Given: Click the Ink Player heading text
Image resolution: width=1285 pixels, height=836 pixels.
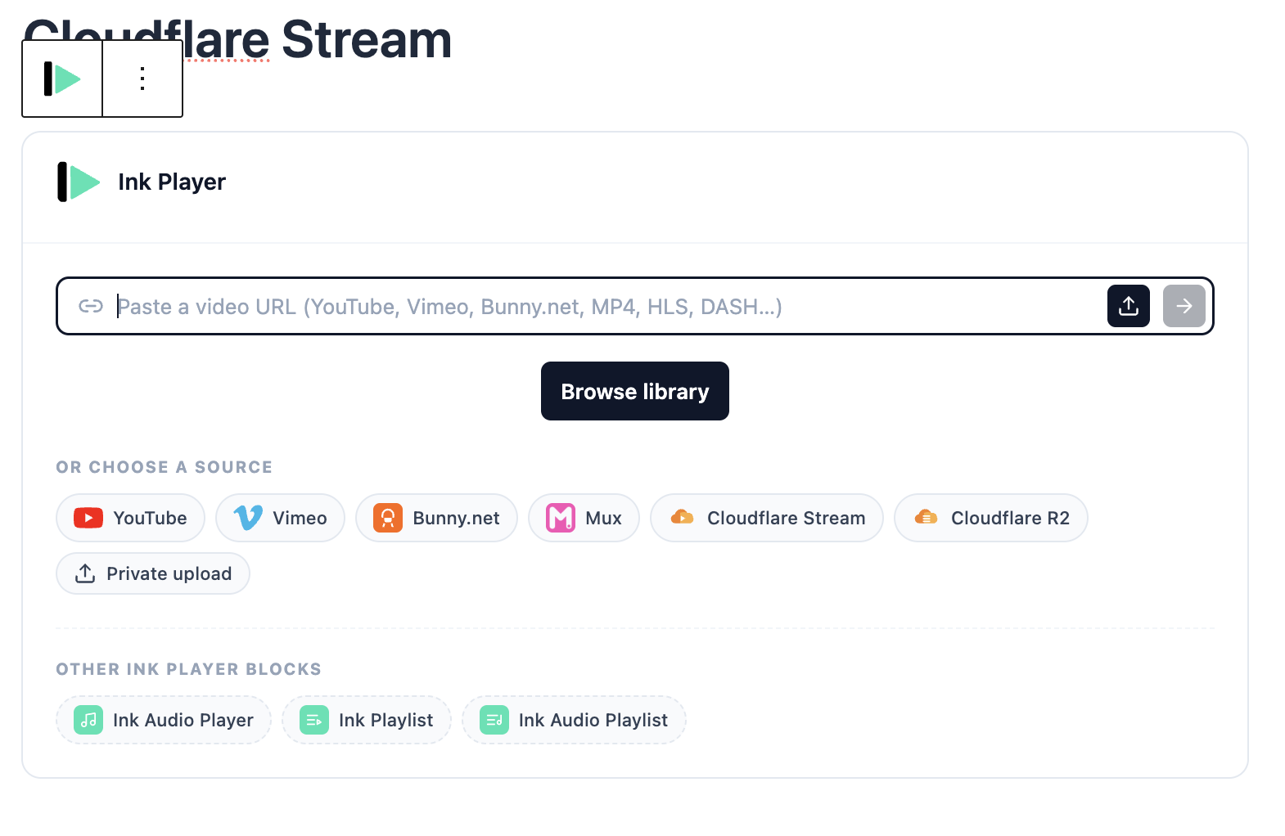Looking at the screenshot, I should [172, 182].
